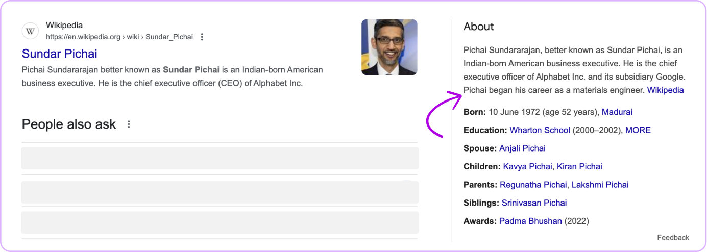Click the Feedback button
Screen dimensions: 707x252
pyautogui.click(x=673, y=237)
